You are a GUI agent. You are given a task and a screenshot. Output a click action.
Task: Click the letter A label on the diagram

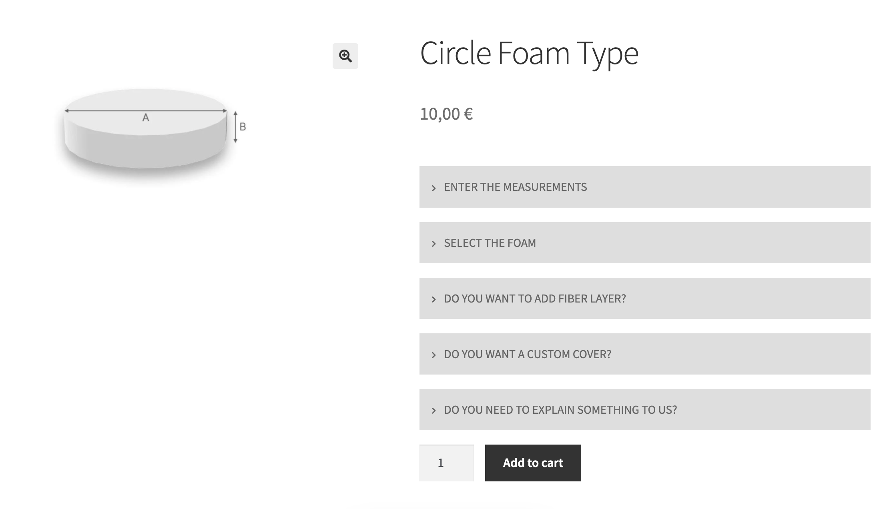146,118
